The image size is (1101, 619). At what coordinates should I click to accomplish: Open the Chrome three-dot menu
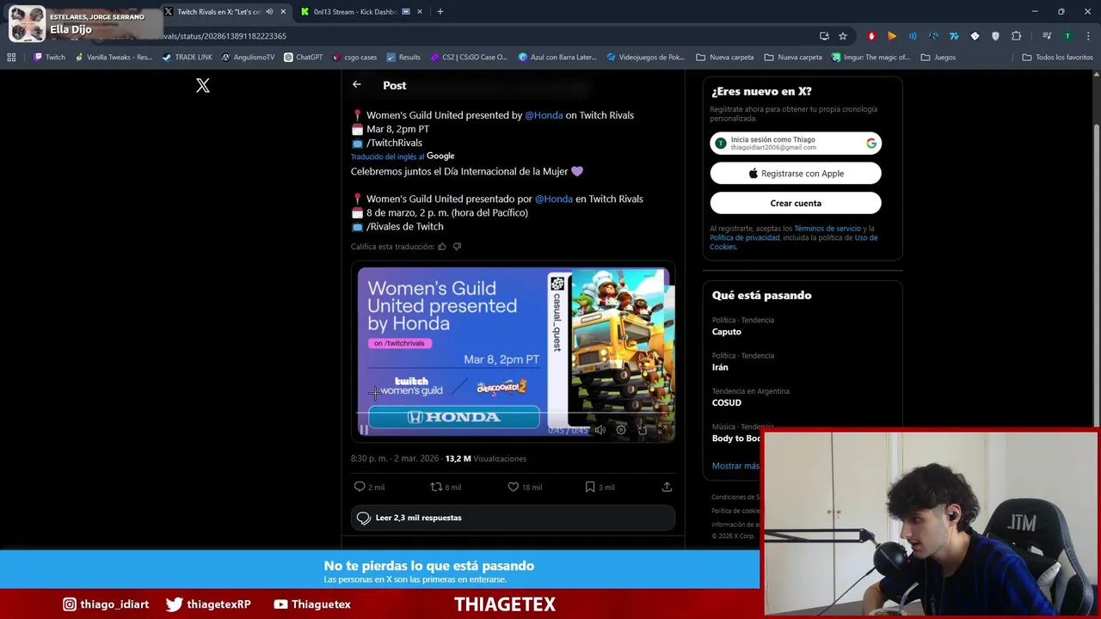click(x=1088, y=36)
